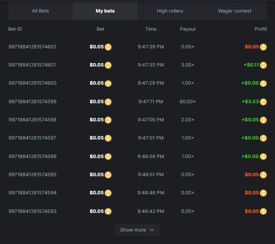Screen dimensions: 275x244
Task: Click profit coin icon in the 9:46:42 PM row
Action: (x=263, y=212)
